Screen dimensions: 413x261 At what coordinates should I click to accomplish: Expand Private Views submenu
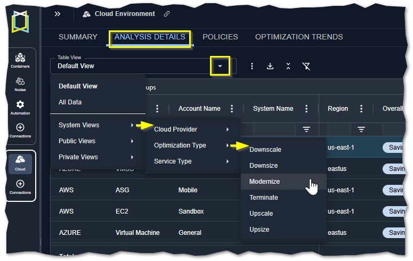pyautogui.click(x=98, y=157)
